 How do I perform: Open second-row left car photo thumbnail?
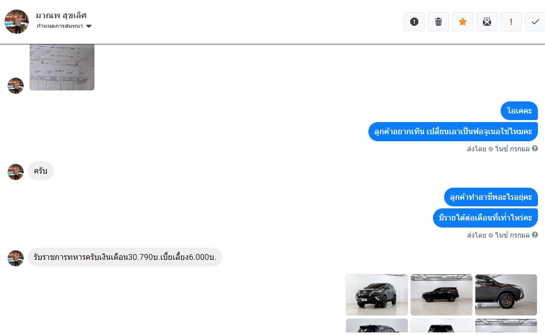coord(377,326)
